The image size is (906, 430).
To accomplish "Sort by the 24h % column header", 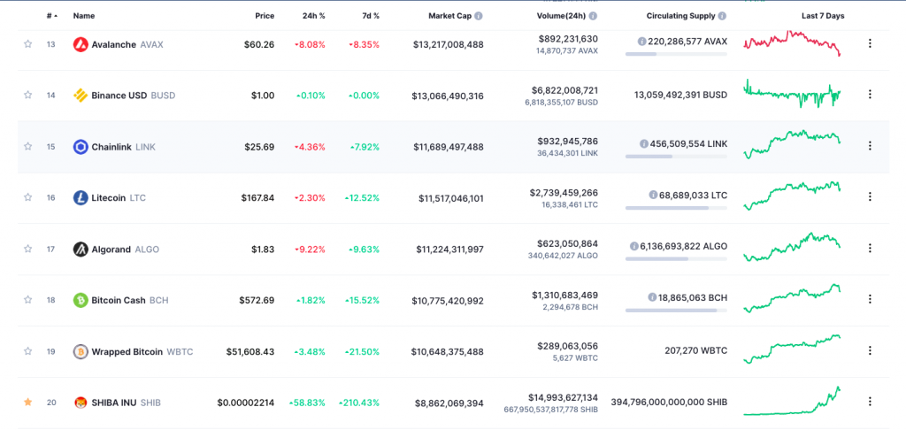I will (x=315, y=16).
